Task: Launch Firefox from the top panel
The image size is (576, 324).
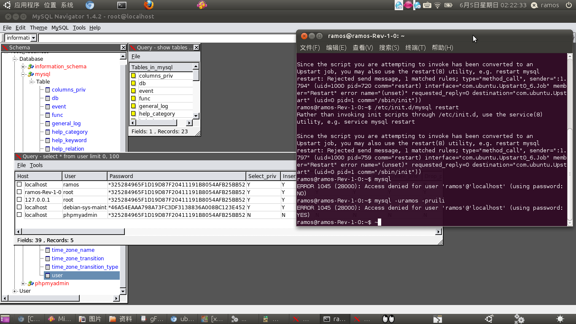Action: (x=148, y=5)
